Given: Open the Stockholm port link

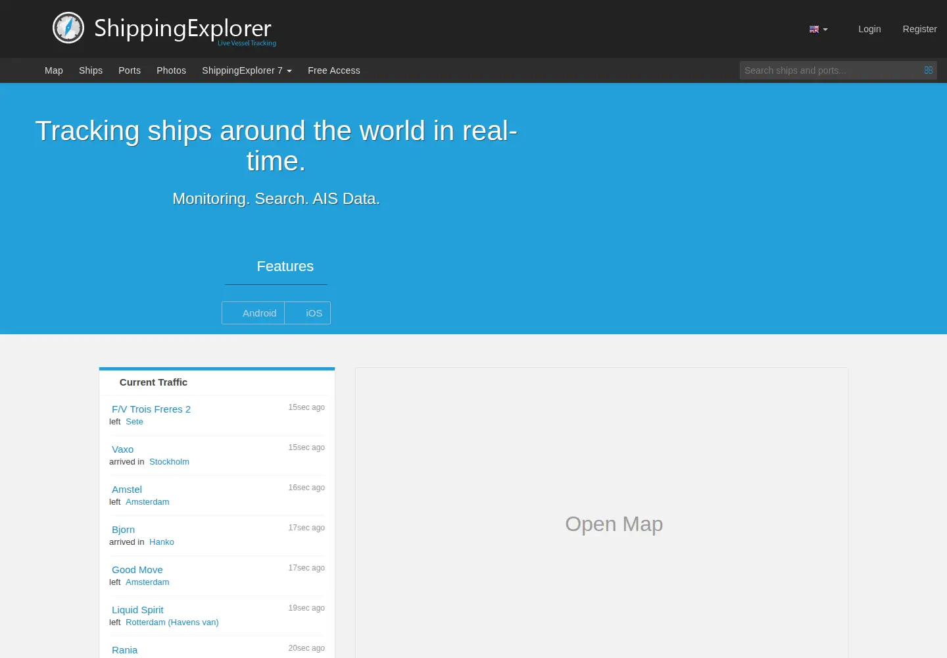Looking at the screenshot, I should point(169,462).
